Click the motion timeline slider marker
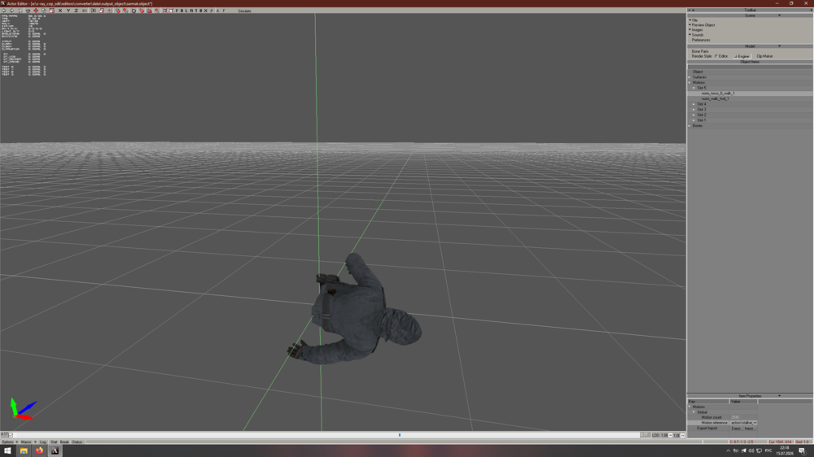This screenshot has width=814, height=457. (x=399, y=435)
